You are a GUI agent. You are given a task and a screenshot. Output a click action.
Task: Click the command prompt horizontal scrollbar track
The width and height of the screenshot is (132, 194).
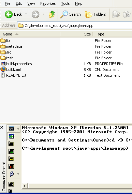click(x=80, y=186)
